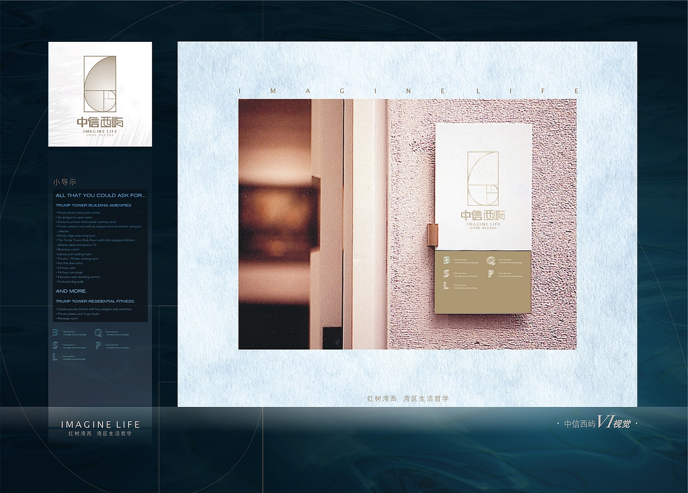Click the Q letter icon on the wall sign

(x=491, y=261)
